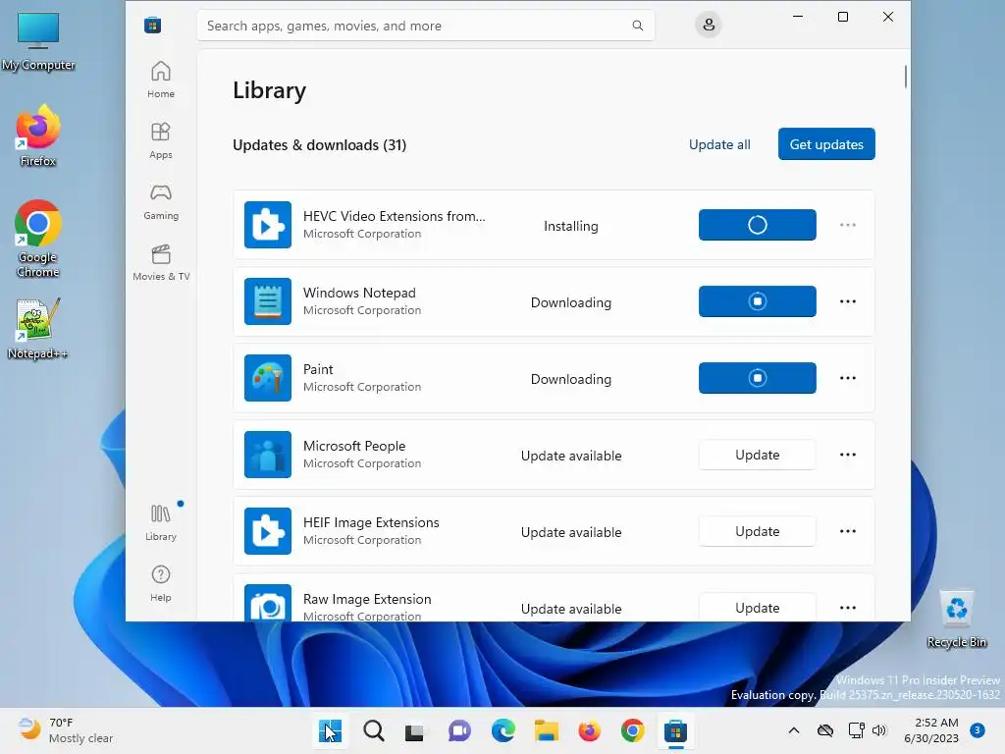Open Movies & TV section

point(160,262)
